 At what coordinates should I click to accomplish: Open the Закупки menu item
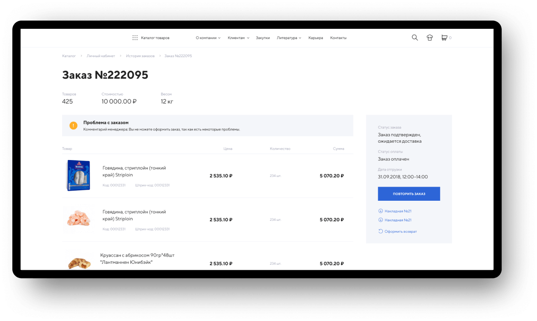click(x=263, y=38)
